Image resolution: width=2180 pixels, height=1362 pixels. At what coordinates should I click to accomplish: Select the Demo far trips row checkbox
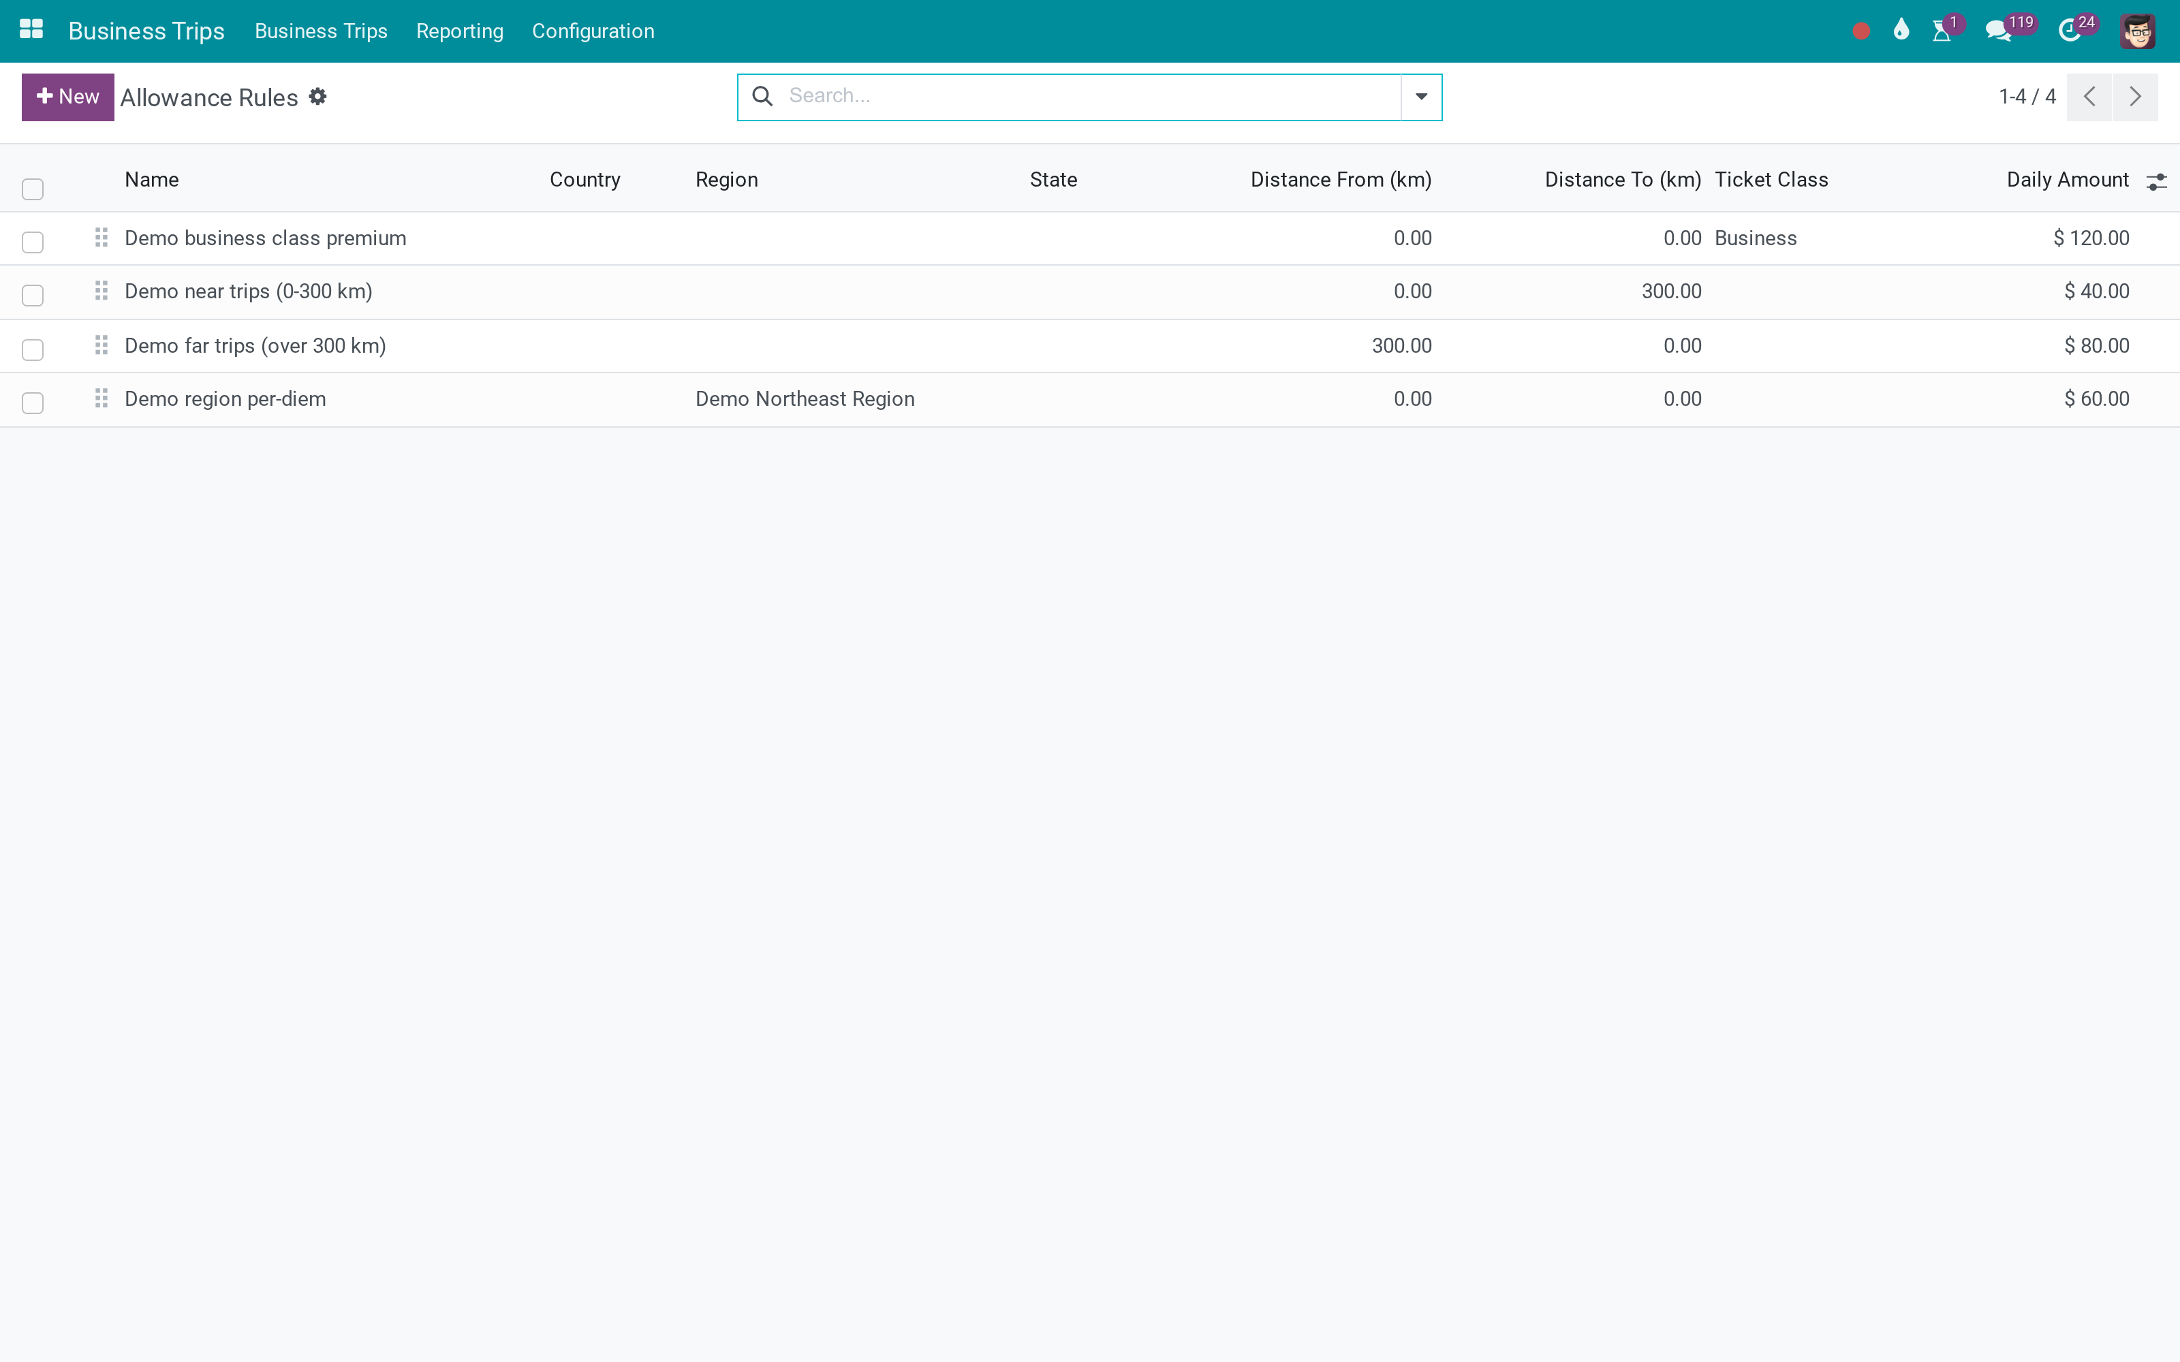tap(33, 349)
